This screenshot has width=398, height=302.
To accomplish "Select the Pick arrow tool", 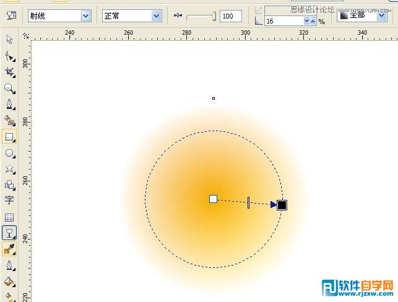I will click(x=9, y=40).
